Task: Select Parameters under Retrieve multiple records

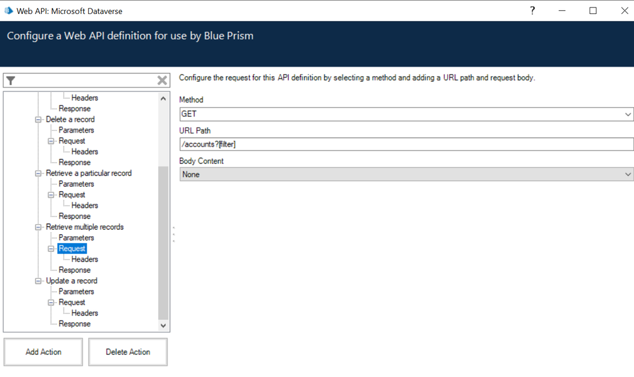Action: [76, 238]
